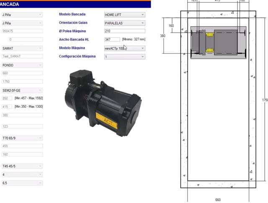
Task: Click the Configuración Máquina label
Action: coord(77,56)
